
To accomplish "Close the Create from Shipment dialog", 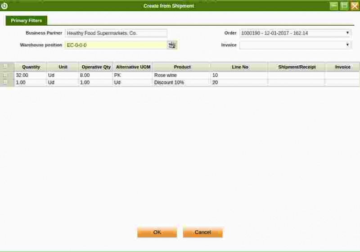I will coord(355,6).
